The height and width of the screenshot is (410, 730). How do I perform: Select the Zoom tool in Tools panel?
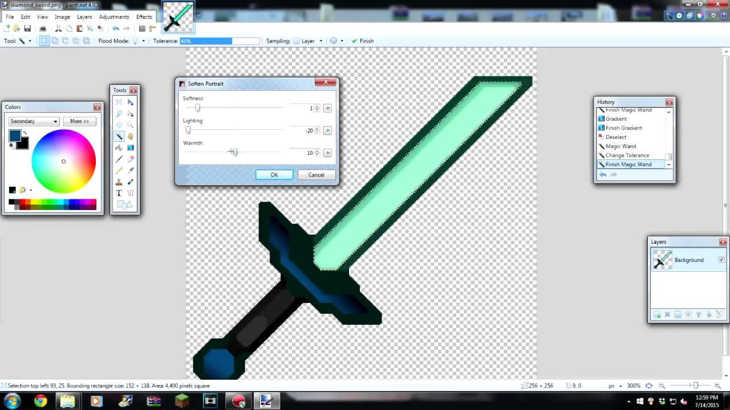[131, 125]
